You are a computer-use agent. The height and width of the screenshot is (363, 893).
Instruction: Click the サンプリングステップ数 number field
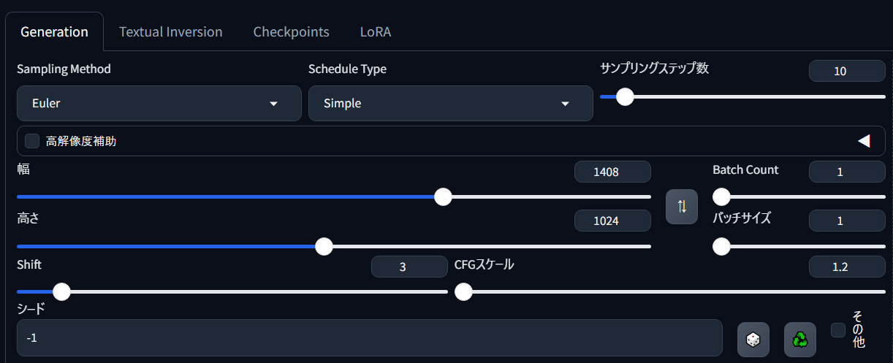(847, 71)
